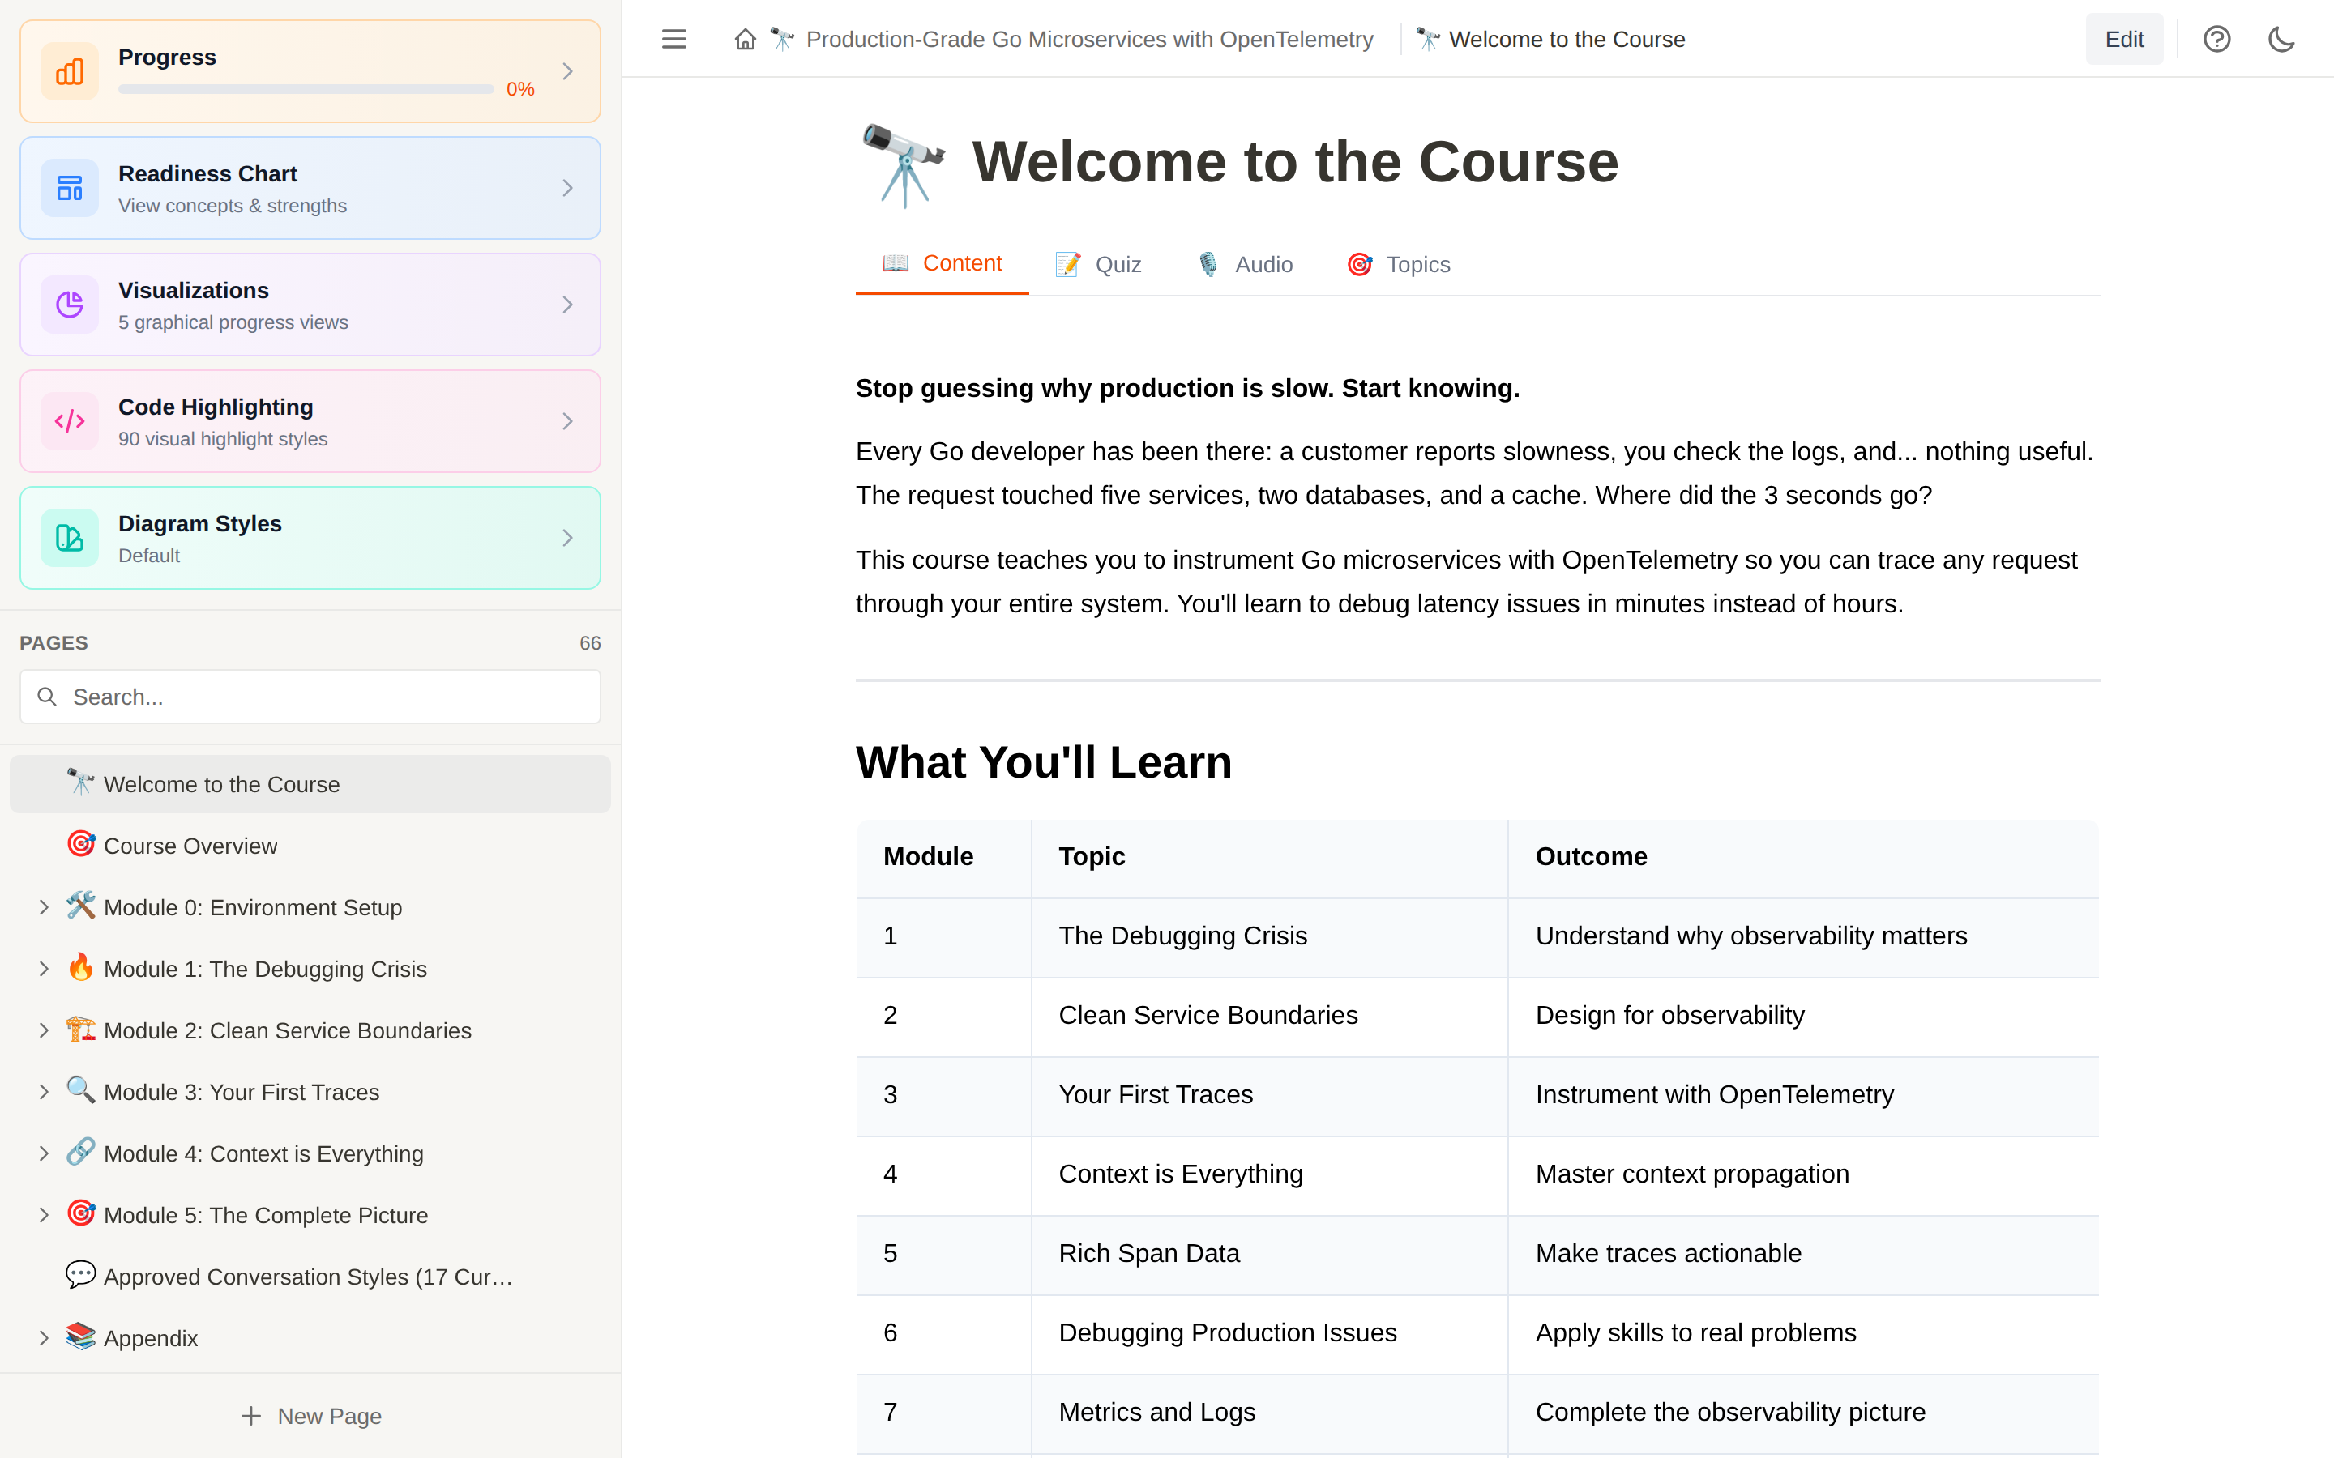Click the Diagram Styles shapes icon
Image resolution: width=2334 pixels, height=1458 pixels.
point(70,538)
